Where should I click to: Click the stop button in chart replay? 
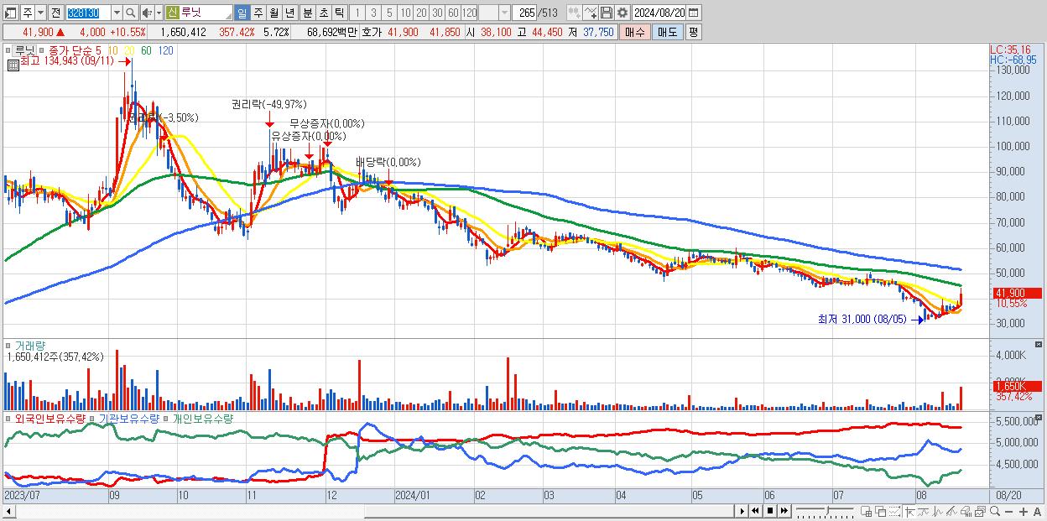pos(769,511)
